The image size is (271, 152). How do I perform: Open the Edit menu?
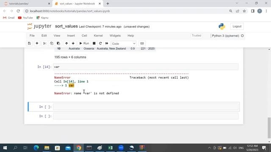click(44, 35)
